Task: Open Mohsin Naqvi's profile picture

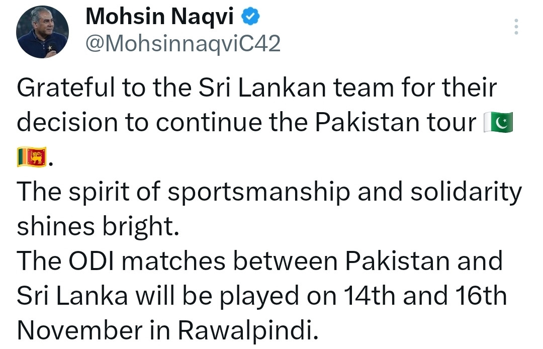Action: point(42,33)
